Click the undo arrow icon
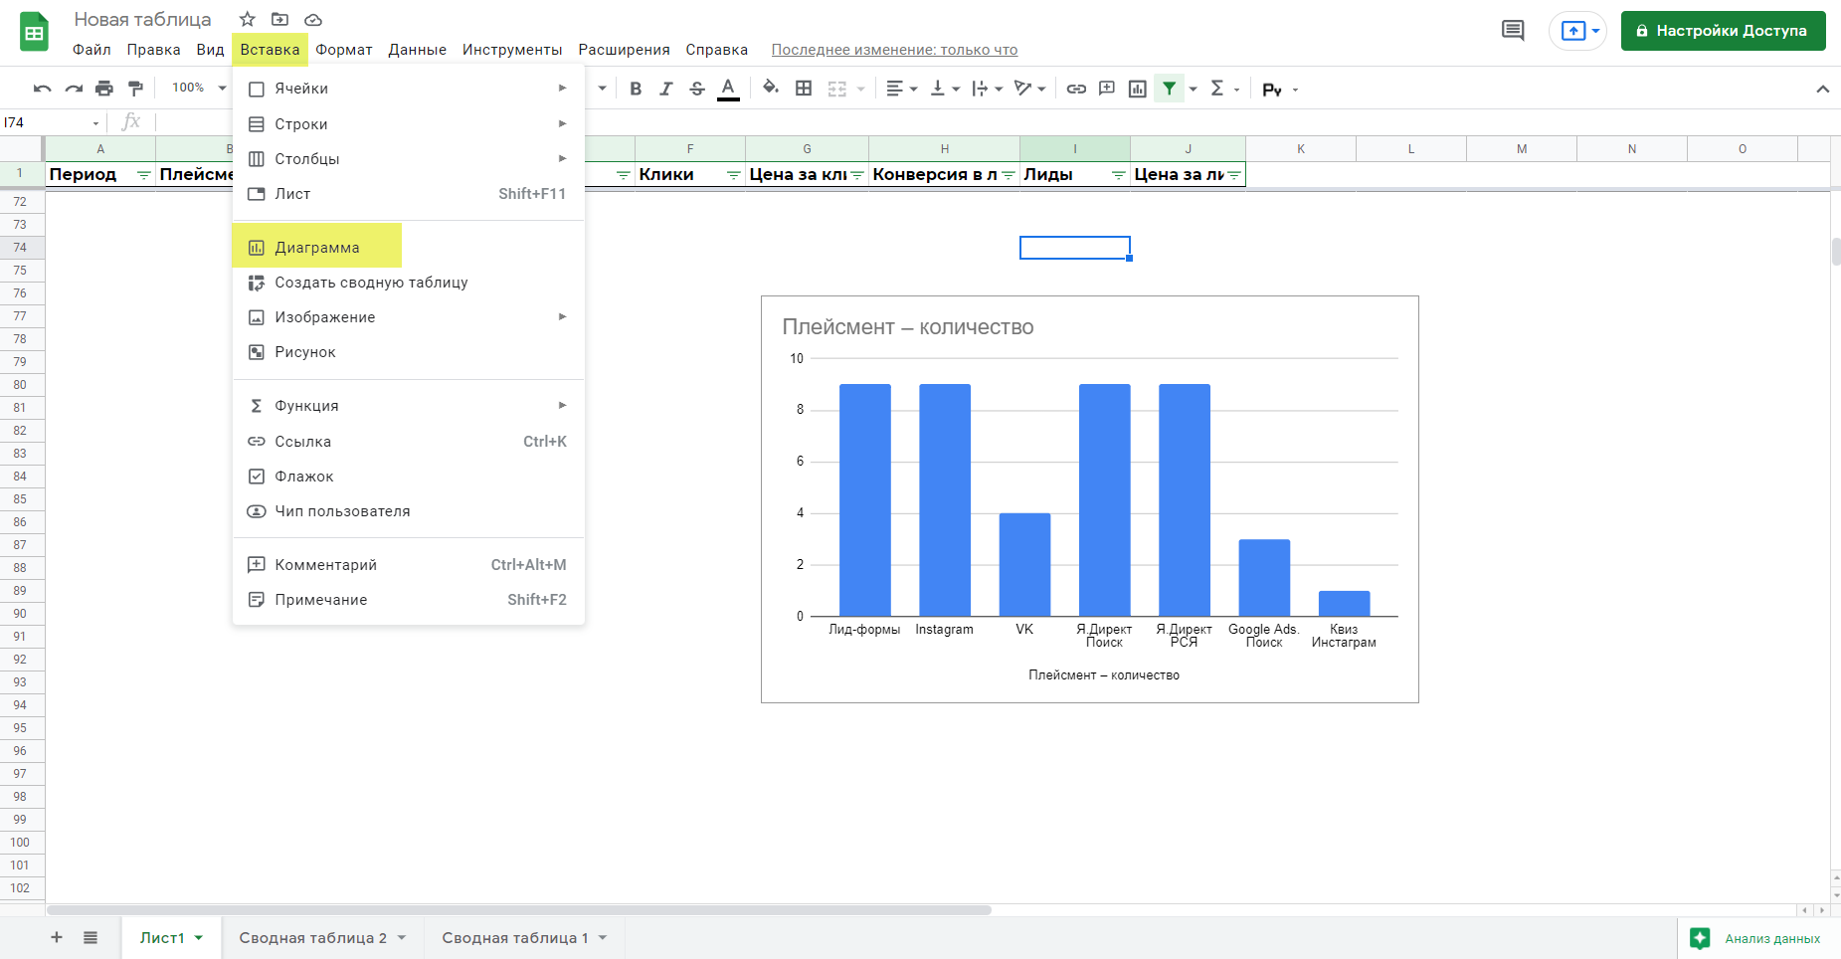 tap(42, 89)
